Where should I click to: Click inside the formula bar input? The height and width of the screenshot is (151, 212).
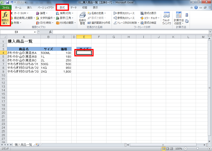pyautogui.click(x=131, y=32)
